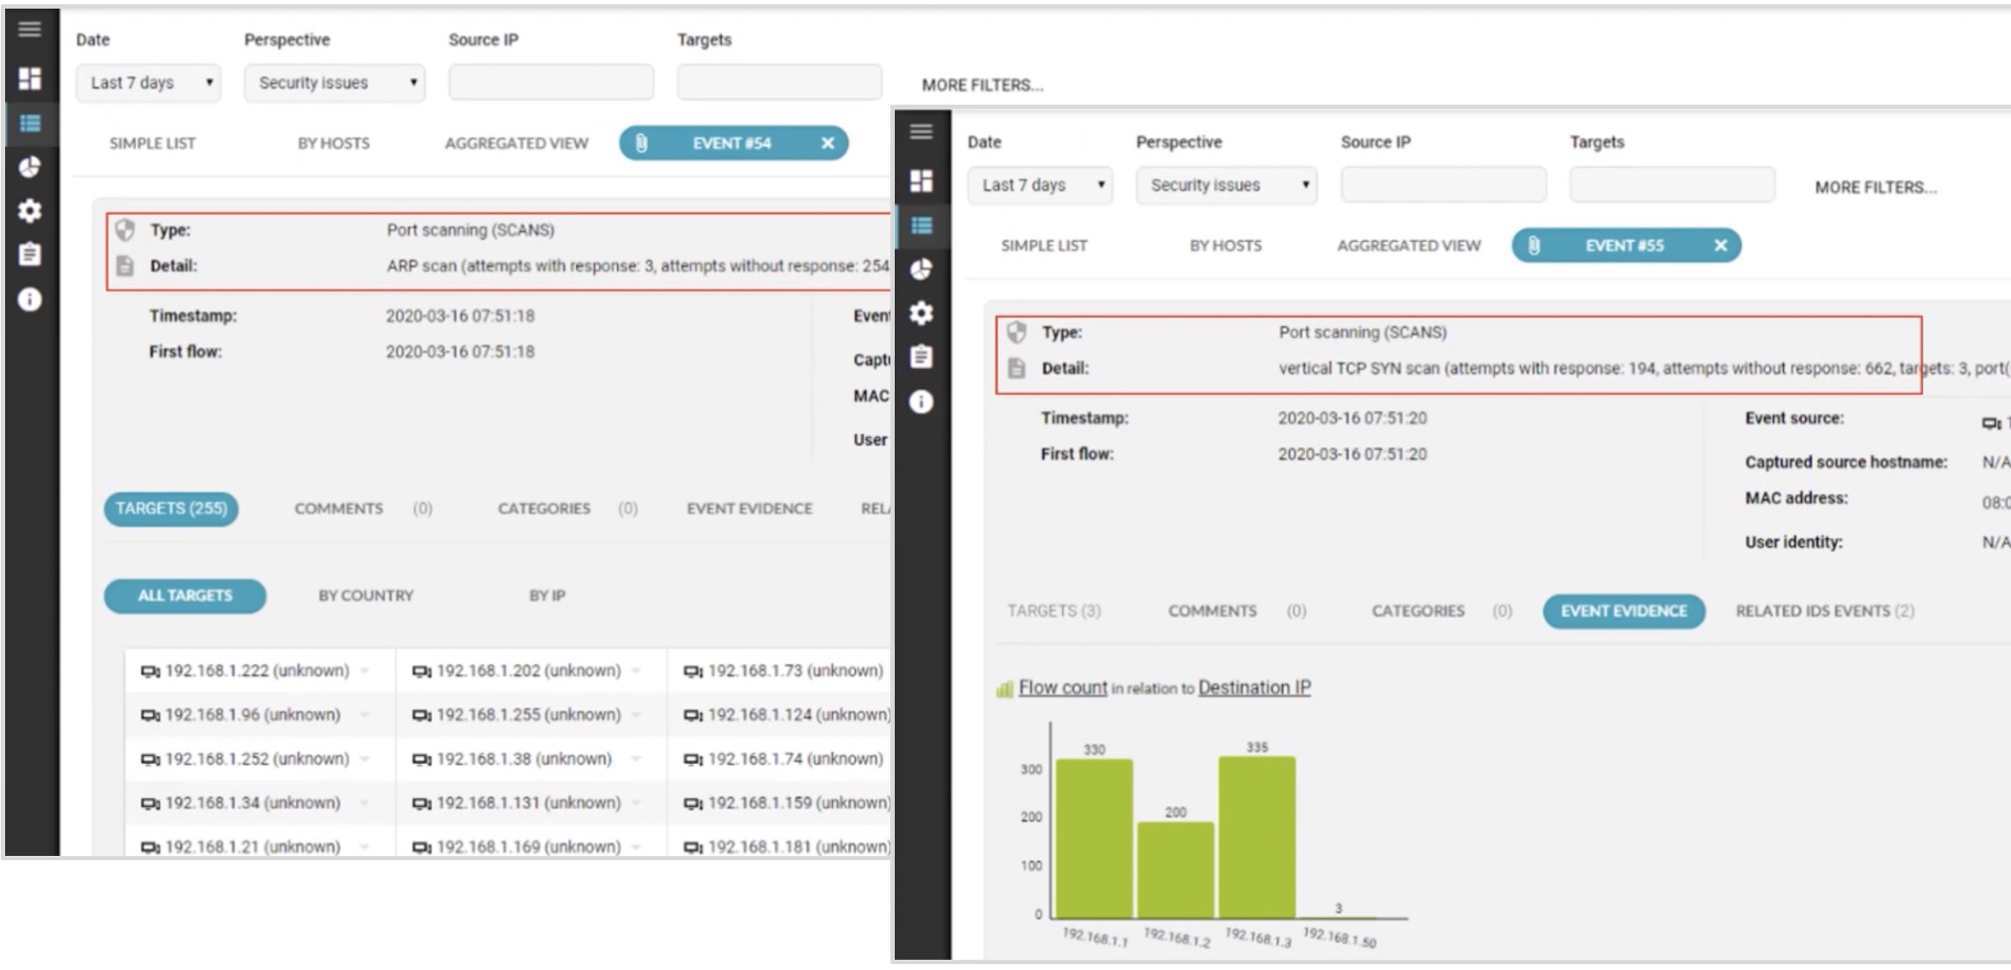
Task: Click settings gear icon in right window sidebar
Action: click(x=920, y=313)
